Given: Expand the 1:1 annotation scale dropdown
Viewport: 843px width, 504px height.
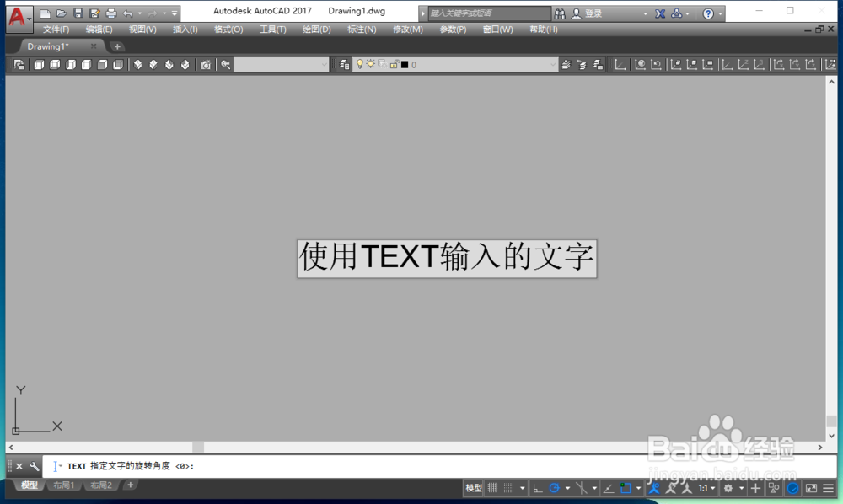Looking at the screenshot, I should click(x=713, y=489).
